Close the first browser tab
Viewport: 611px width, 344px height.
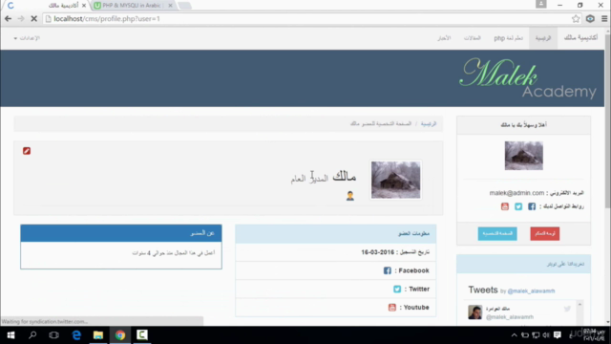coord(83,6)
